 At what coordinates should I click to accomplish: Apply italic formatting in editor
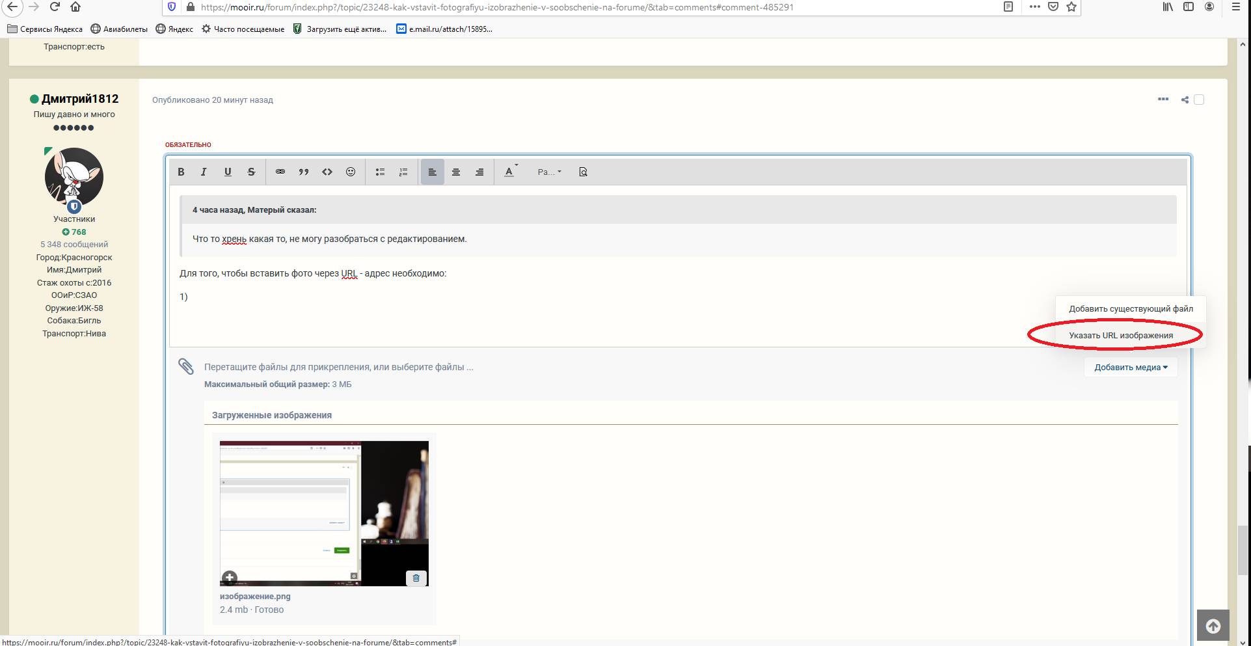click(204, 172)
